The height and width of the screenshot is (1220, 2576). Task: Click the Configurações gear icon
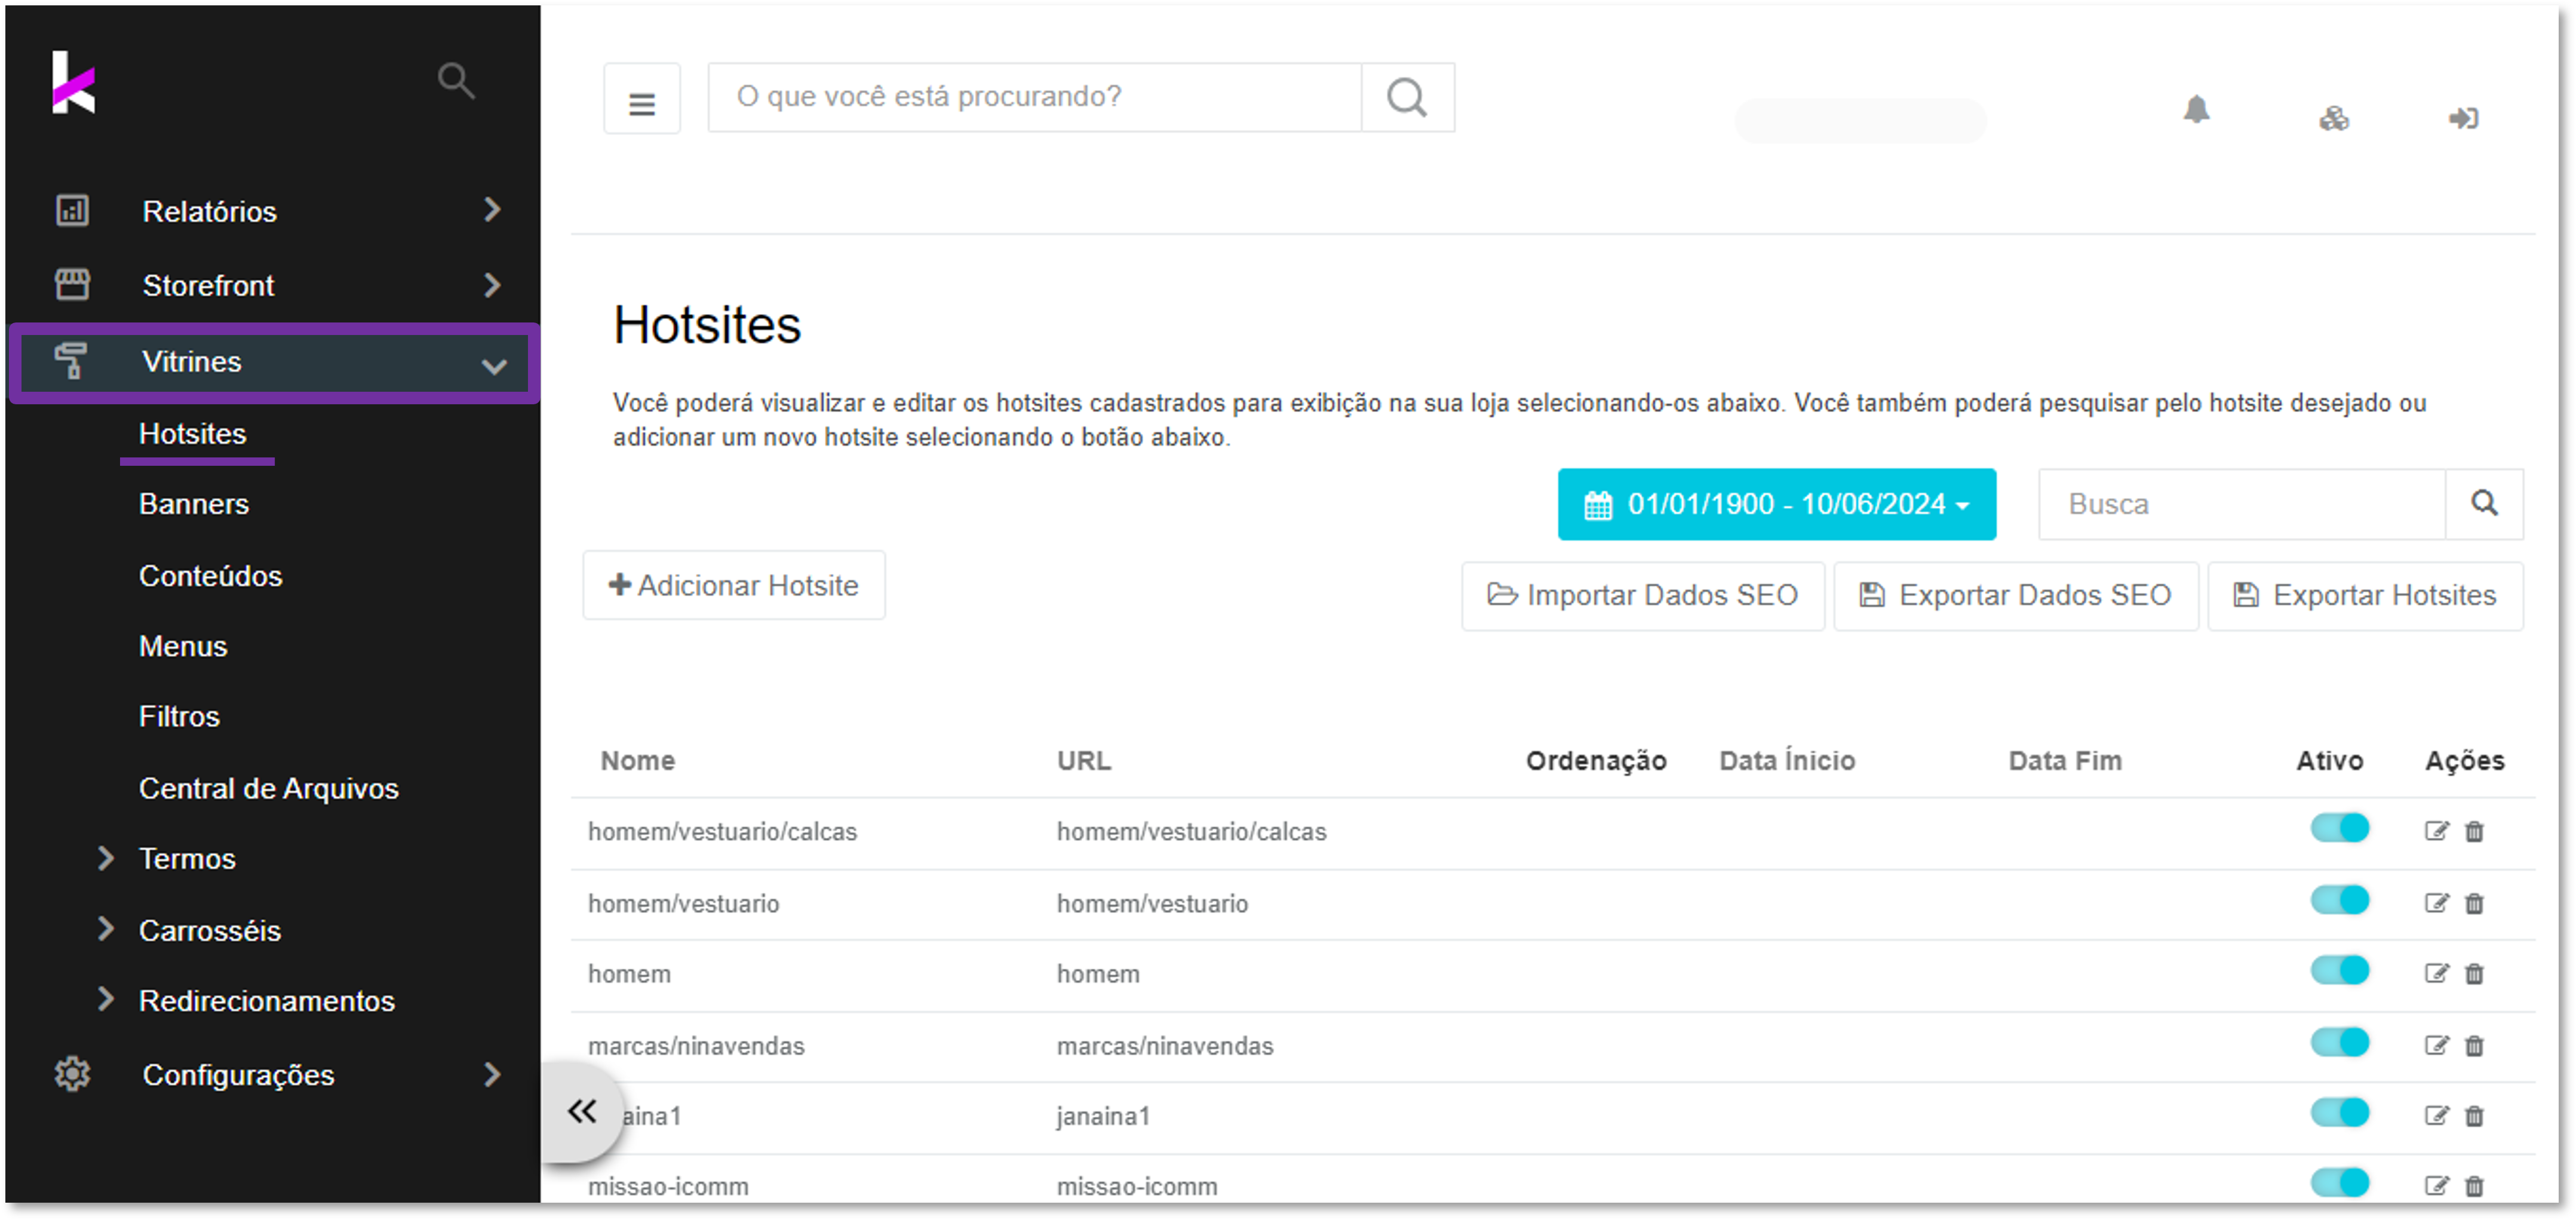click(x=72, y=1075)
